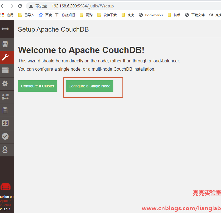Click the Apache CouchDB link in sidebar footer
Image resolution: width=221 pixels, height=213 pixels.
coord(6,203)
